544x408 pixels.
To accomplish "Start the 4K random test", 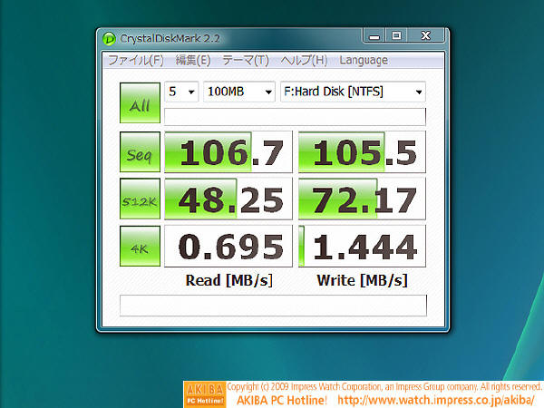I will coord(140,246).
